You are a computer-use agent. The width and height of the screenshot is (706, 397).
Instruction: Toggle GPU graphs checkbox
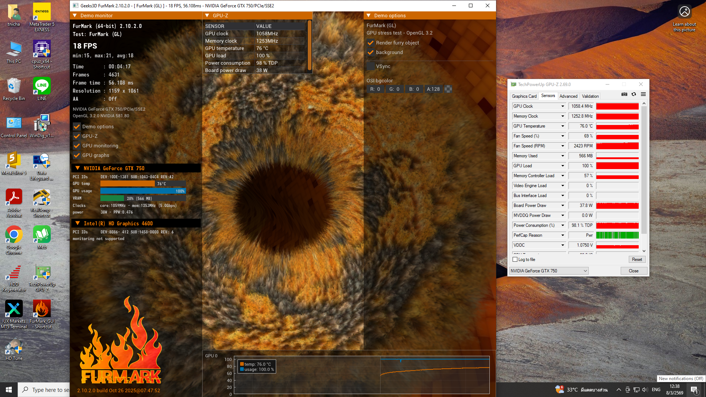coord(77,155)
